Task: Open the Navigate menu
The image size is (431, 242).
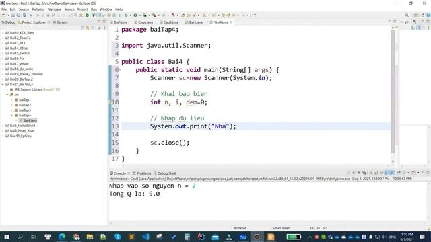Action: [x=55, y=9]
